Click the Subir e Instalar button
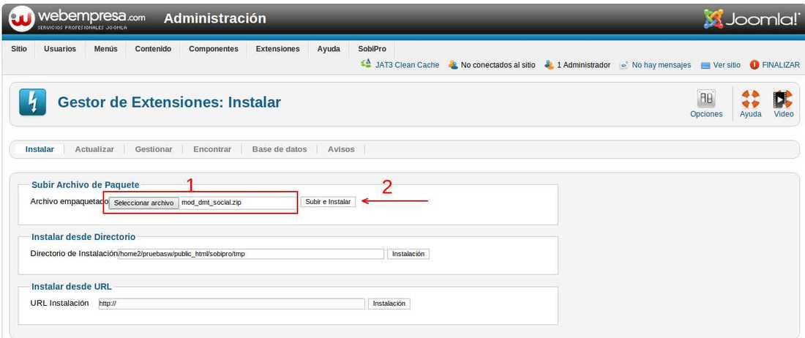Viewport: 805px width, 338px height. pyautogui.click(x=328, y=202)
